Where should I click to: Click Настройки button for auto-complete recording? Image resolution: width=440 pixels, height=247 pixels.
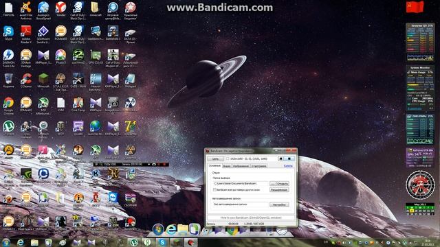(x=279, y=204)
